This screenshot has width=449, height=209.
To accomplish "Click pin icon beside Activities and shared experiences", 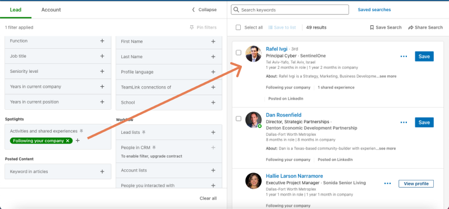I will tap(81, 131).
